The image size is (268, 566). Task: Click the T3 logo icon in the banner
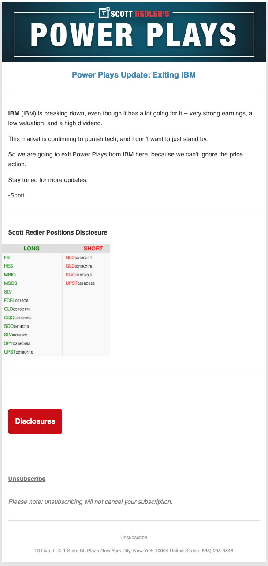tap(104, 13)
